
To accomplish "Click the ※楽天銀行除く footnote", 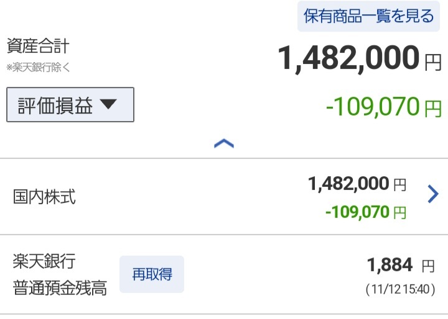I will coord(38,67).
